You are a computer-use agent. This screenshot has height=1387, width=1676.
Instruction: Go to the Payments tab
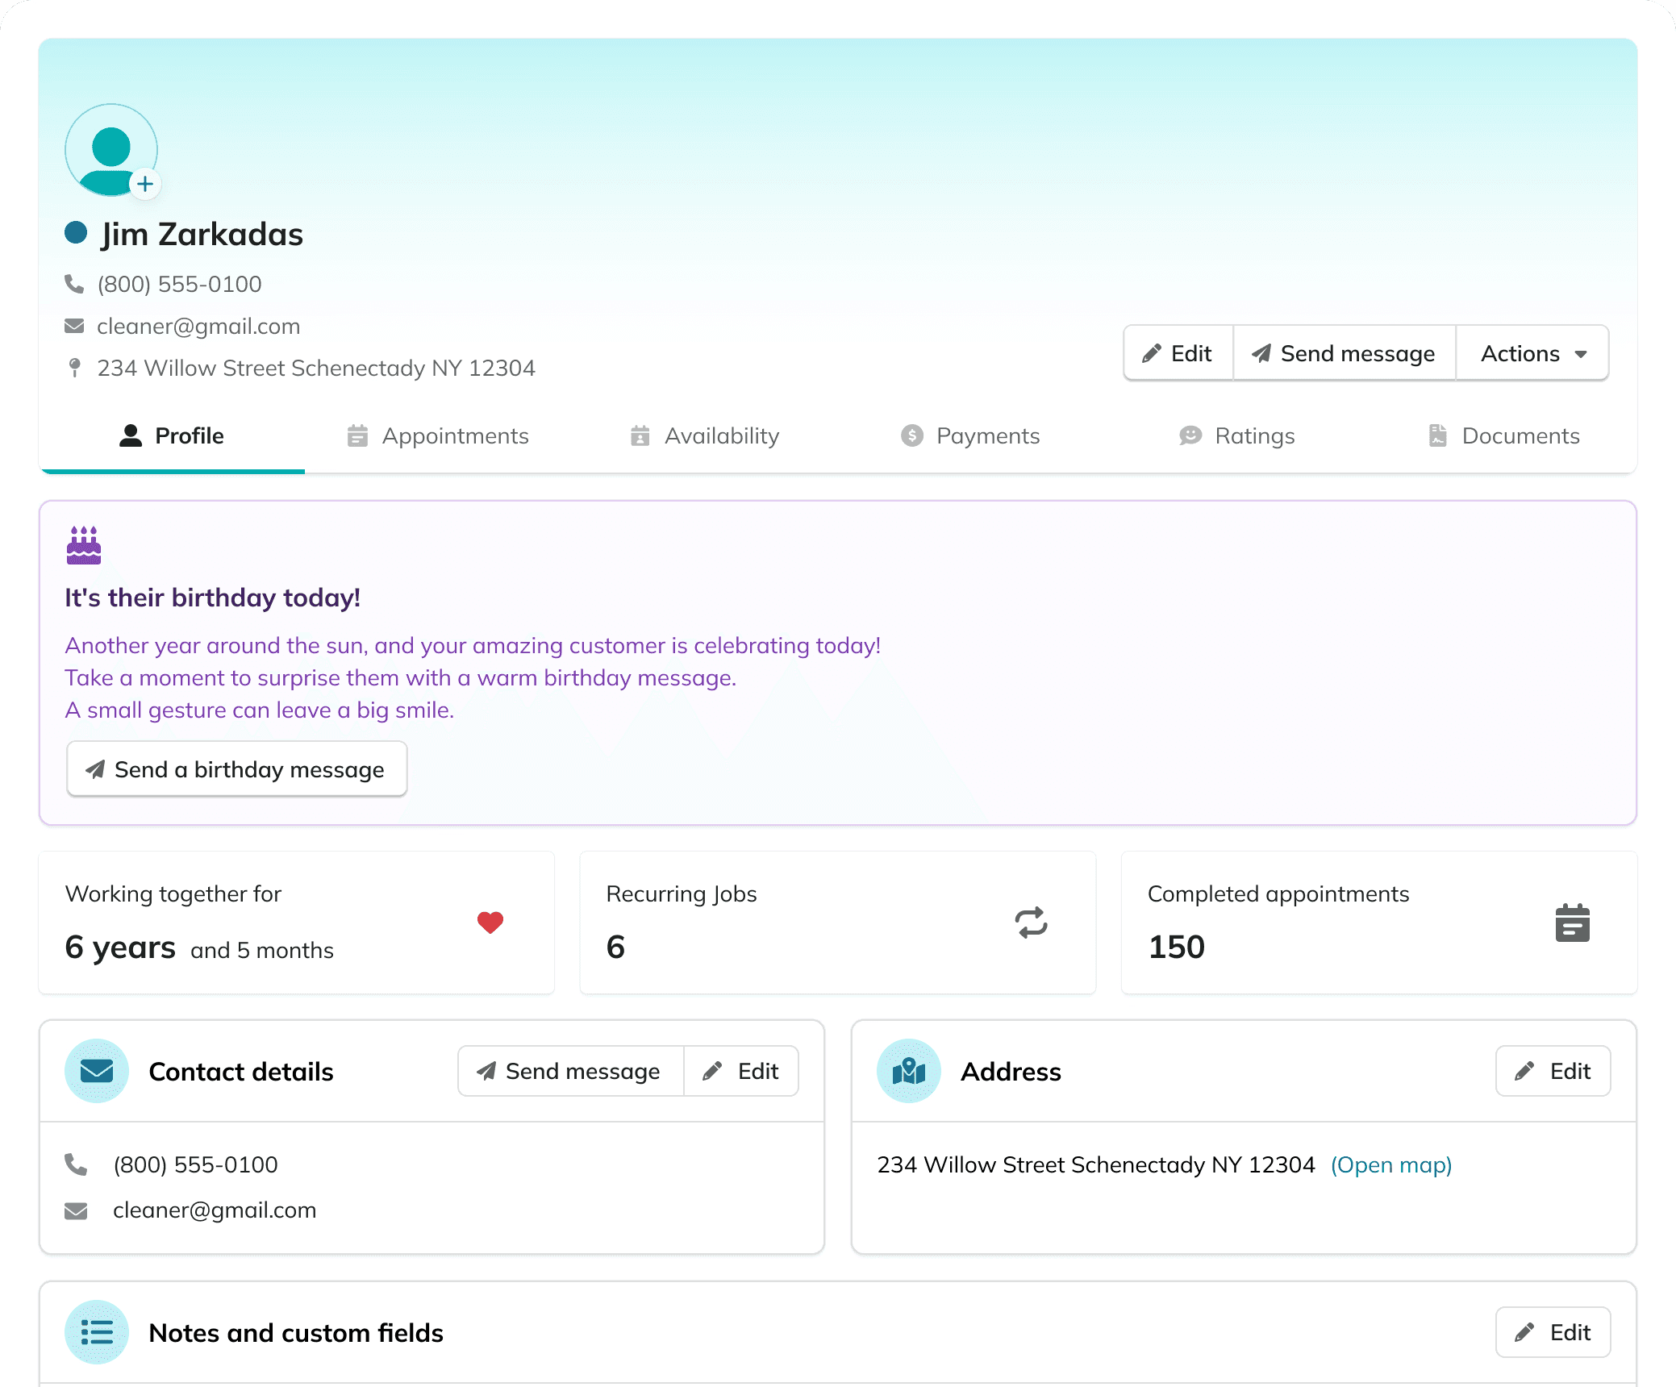point(970,435)
